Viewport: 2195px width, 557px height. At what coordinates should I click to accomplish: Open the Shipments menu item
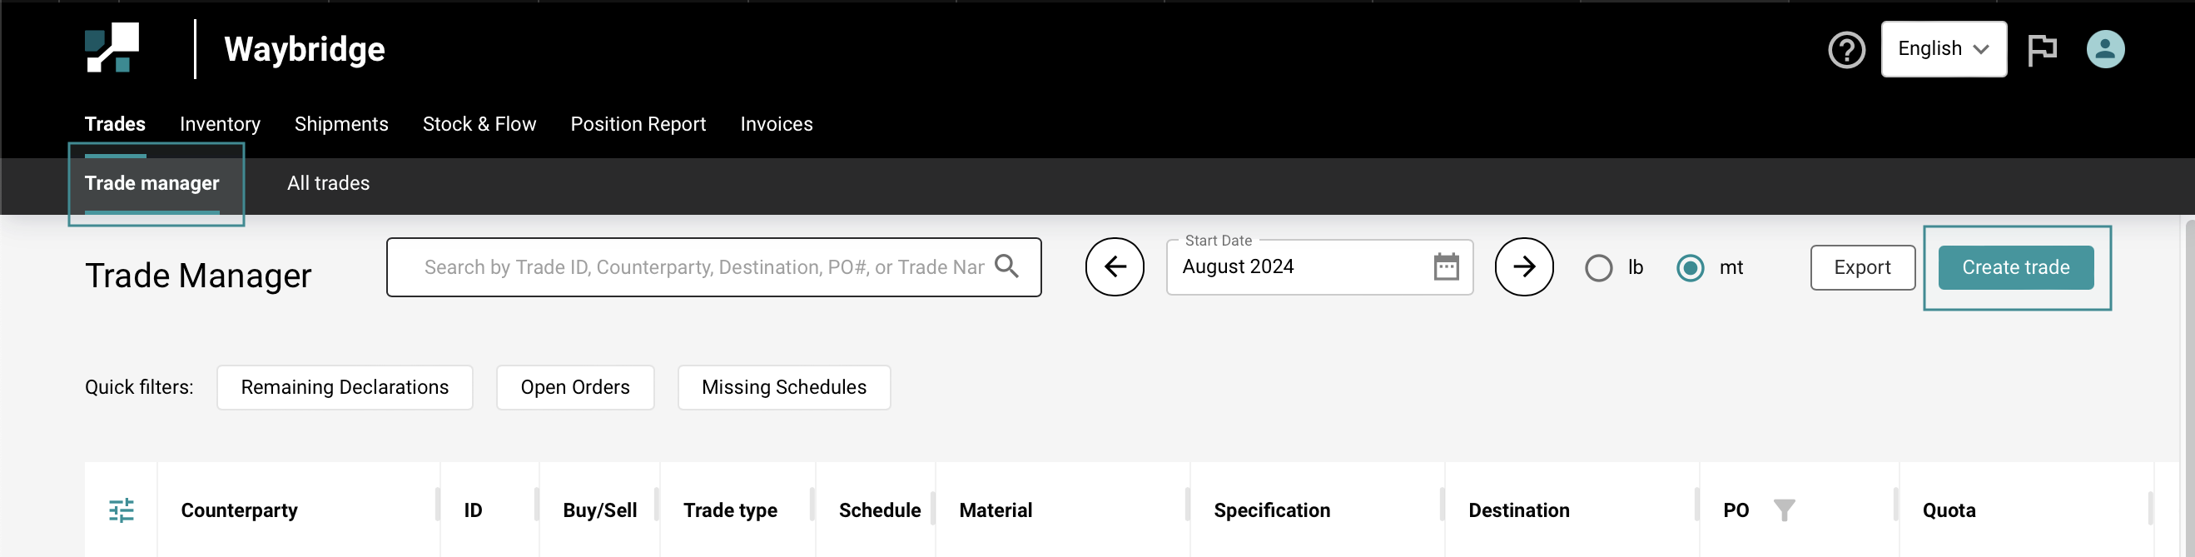[340, 124]
